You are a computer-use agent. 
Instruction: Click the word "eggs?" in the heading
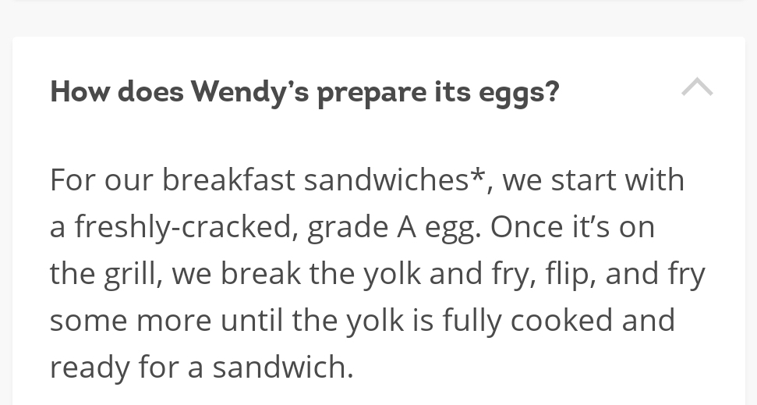coord(519,93)
